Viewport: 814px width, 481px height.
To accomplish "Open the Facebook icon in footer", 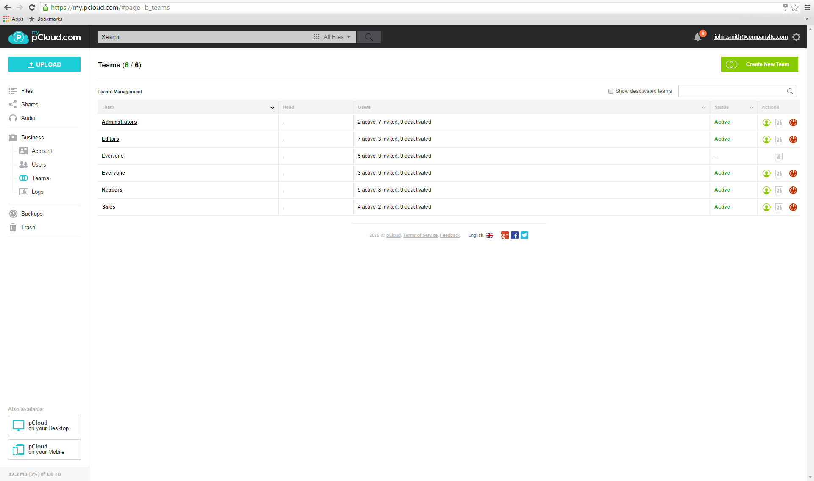I will point(514,235).
